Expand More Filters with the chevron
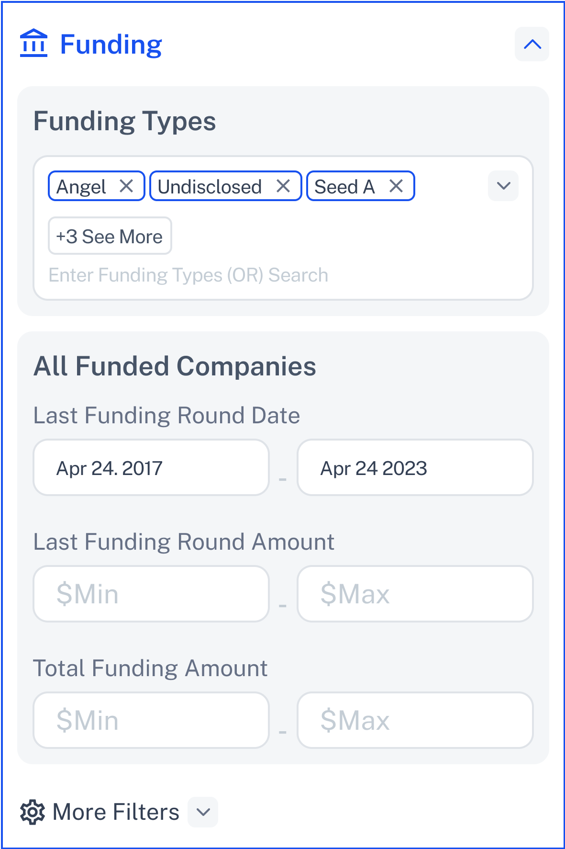This screenshot has width=565, height=849. click(x=203, y=812)
